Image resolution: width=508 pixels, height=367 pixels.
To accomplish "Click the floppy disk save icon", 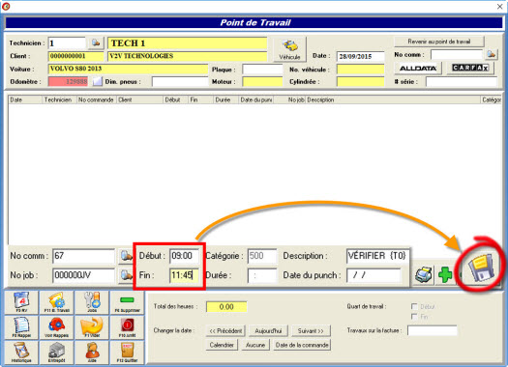I will coord(482,268).
